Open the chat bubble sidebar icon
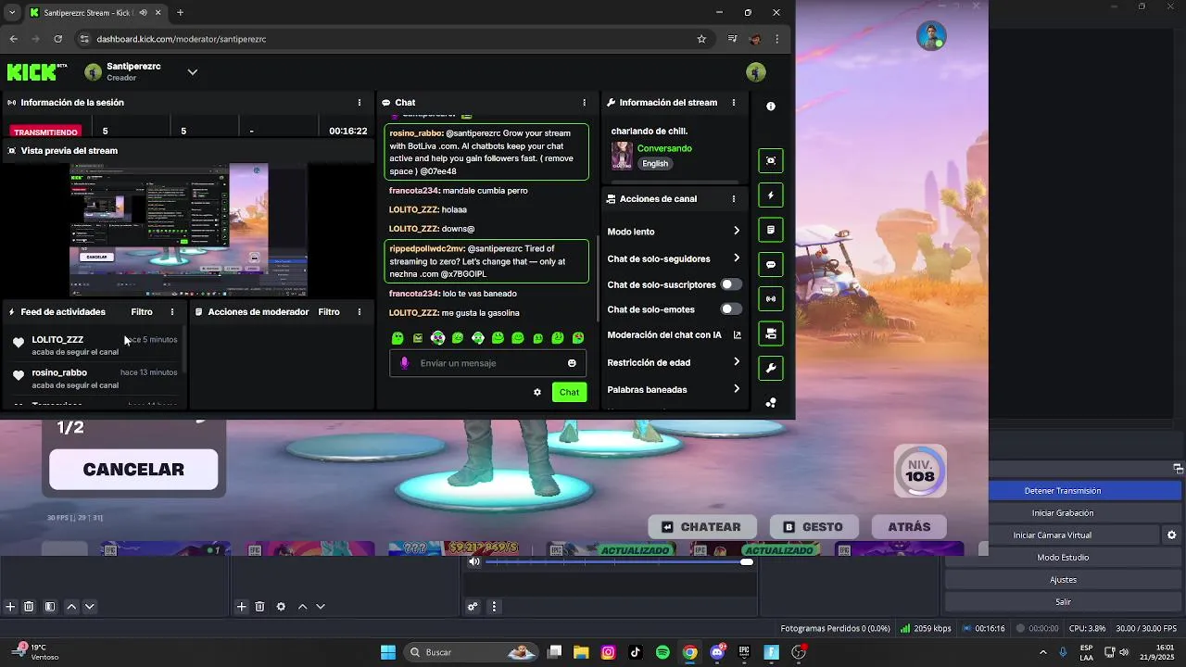1186x667 pixels. 771,265
